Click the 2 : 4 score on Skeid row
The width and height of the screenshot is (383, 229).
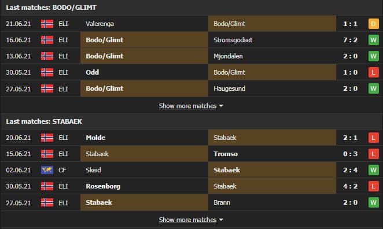(350, 170)
